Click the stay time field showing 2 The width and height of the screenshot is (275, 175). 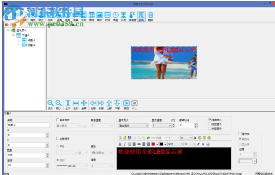(x=187, y=125)
